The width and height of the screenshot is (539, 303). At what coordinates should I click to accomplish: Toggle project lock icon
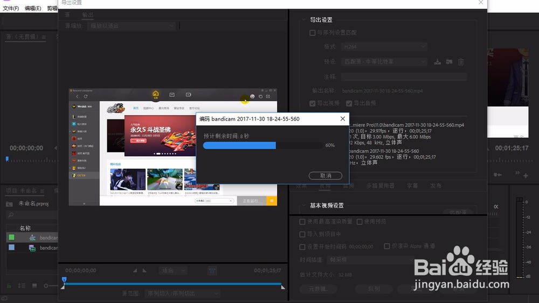coord(9,285)
